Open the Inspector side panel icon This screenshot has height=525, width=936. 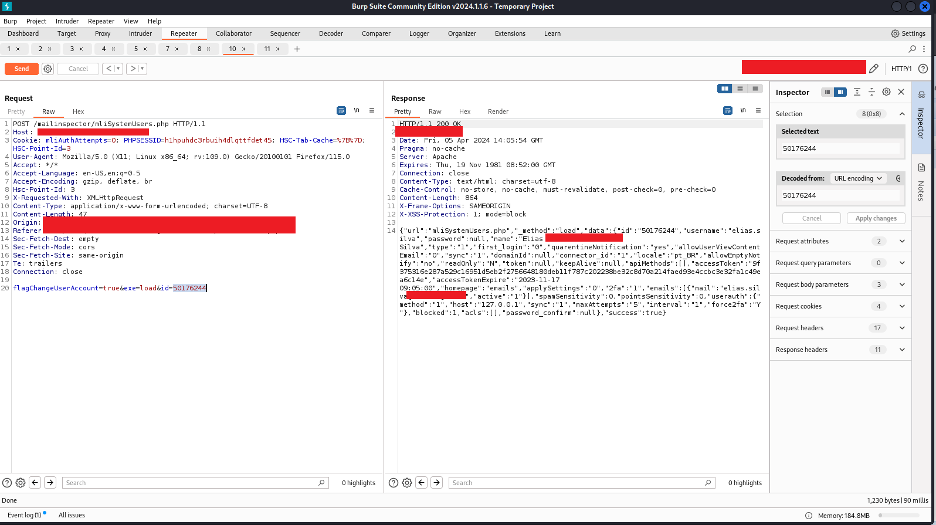[921, 95]
